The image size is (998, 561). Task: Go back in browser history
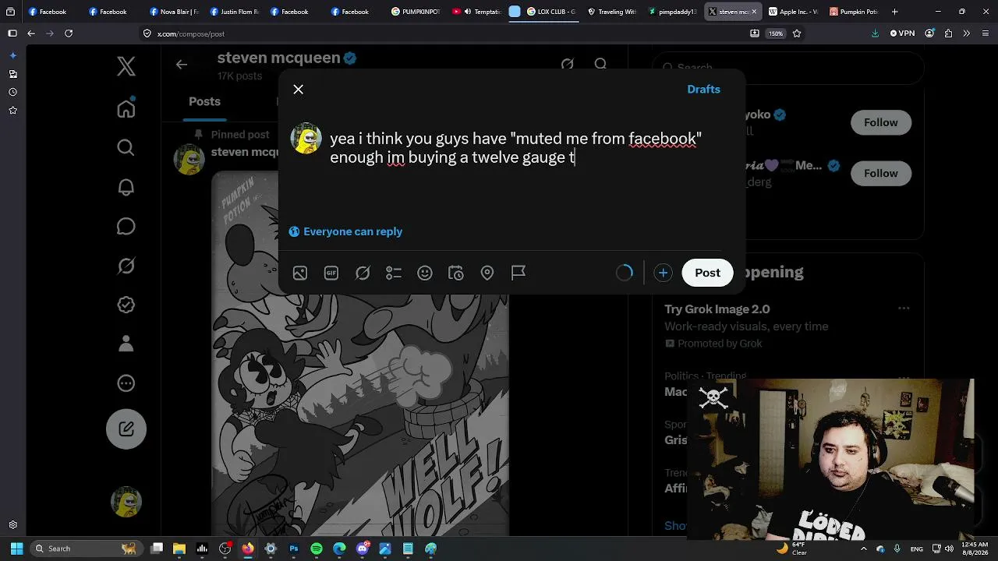pyautogui.click(x=31, y=34)
